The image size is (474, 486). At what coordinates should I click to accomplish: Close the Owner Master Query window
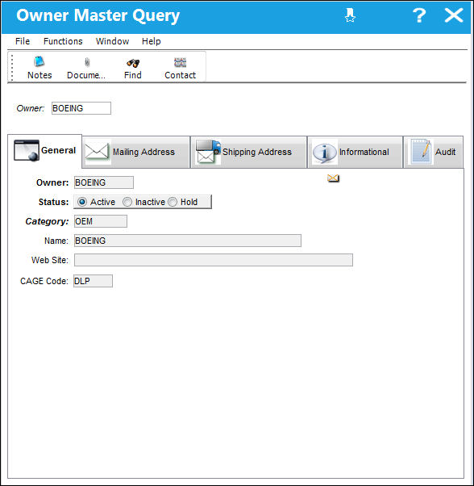click(454, 15)
